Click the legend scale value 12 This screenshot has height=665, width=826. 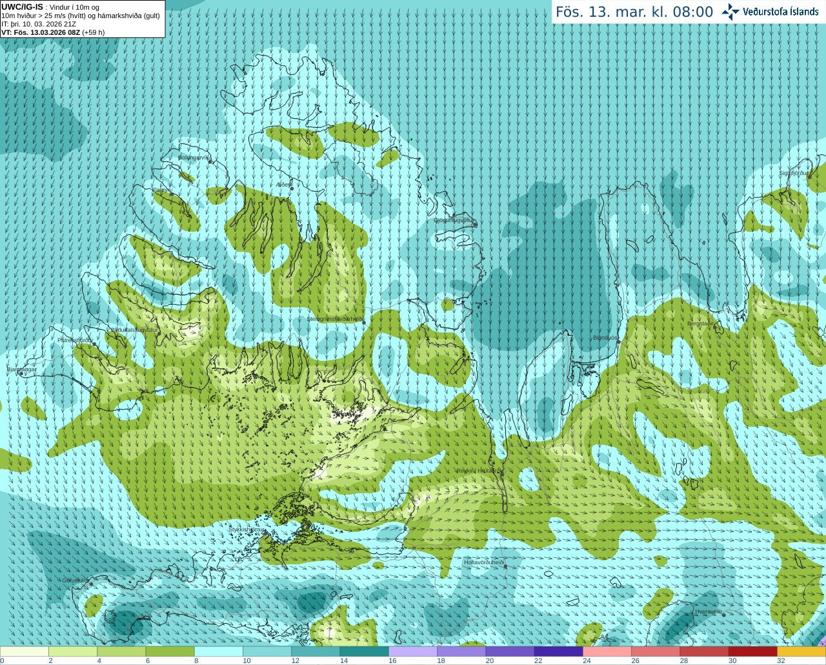click(x=296, y=660)
